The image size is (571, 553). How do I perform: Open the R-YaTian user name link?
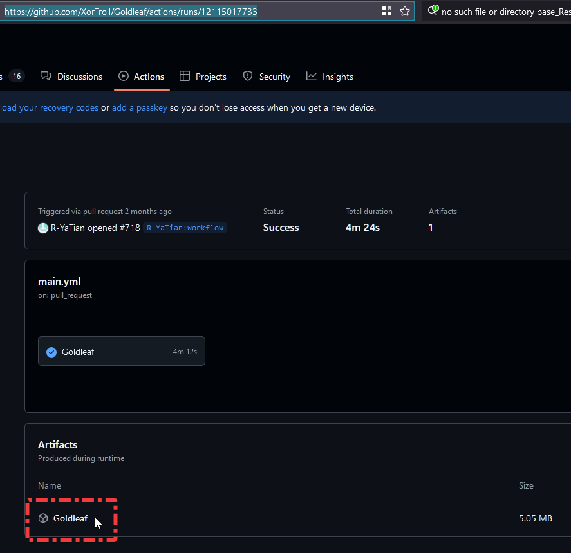point(68,228)
